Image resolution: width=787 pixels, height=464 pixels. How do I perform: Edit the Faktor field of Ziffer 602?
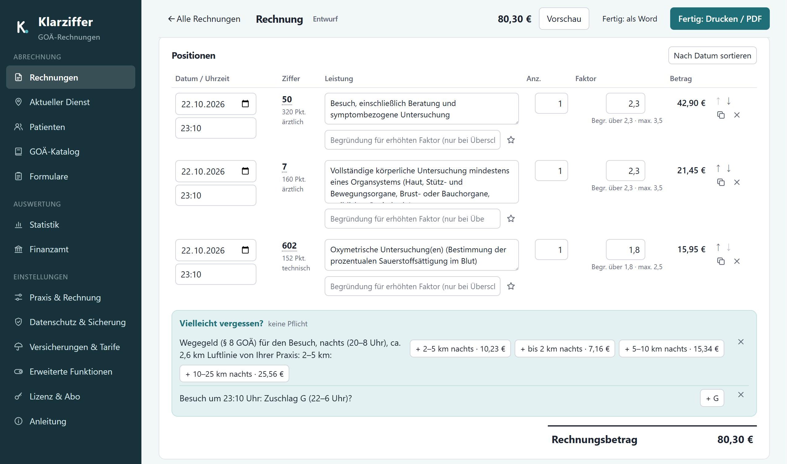pyautogui.click(x=625, y=250)
